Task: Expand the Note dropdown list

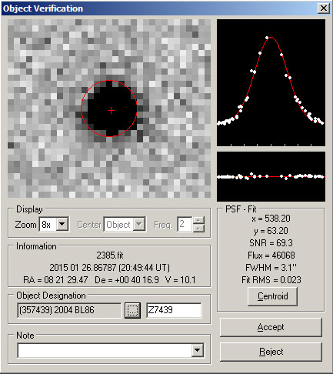Action: [x=198, y=350]
